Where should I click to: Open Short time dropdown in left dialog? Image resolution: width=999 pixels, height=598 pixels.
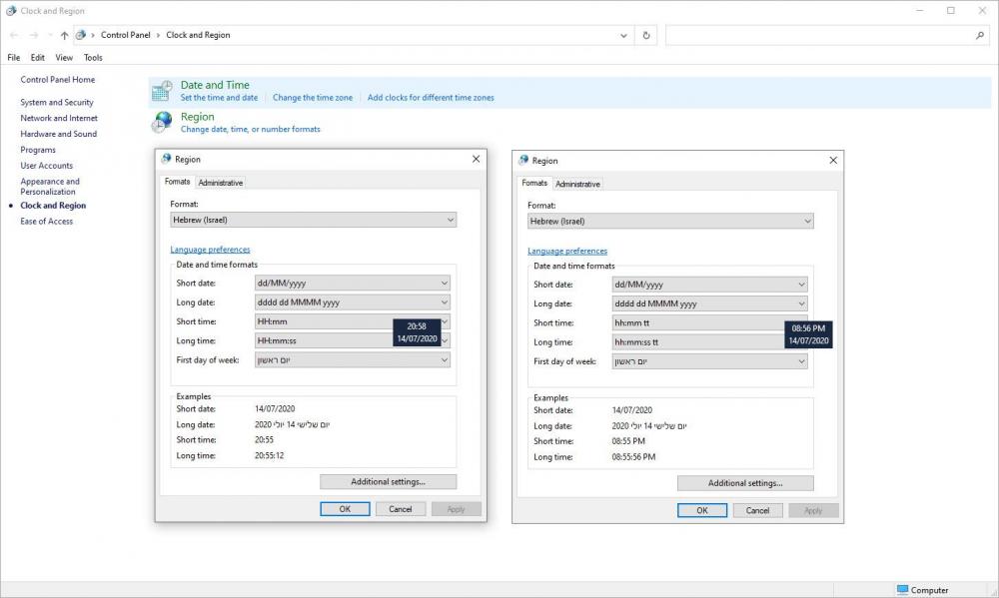(x=353, y=321)
